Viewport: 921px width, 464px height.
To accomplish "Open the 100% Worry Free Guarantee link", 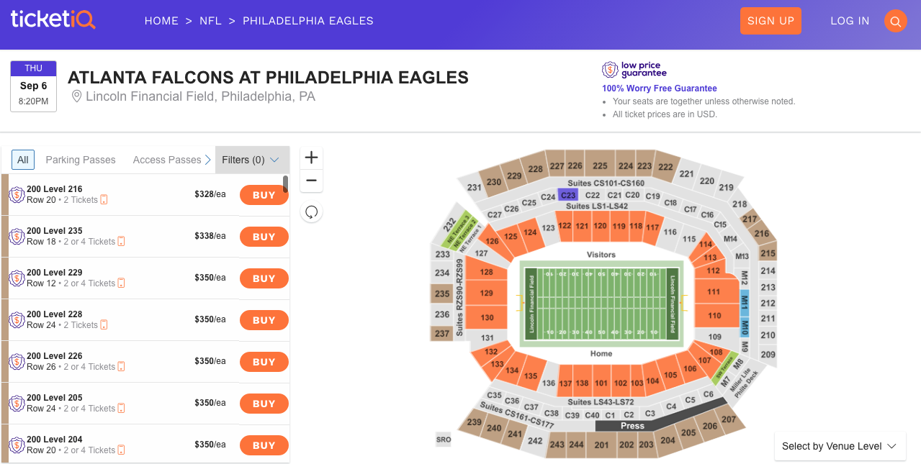I will tap(660, 88).
